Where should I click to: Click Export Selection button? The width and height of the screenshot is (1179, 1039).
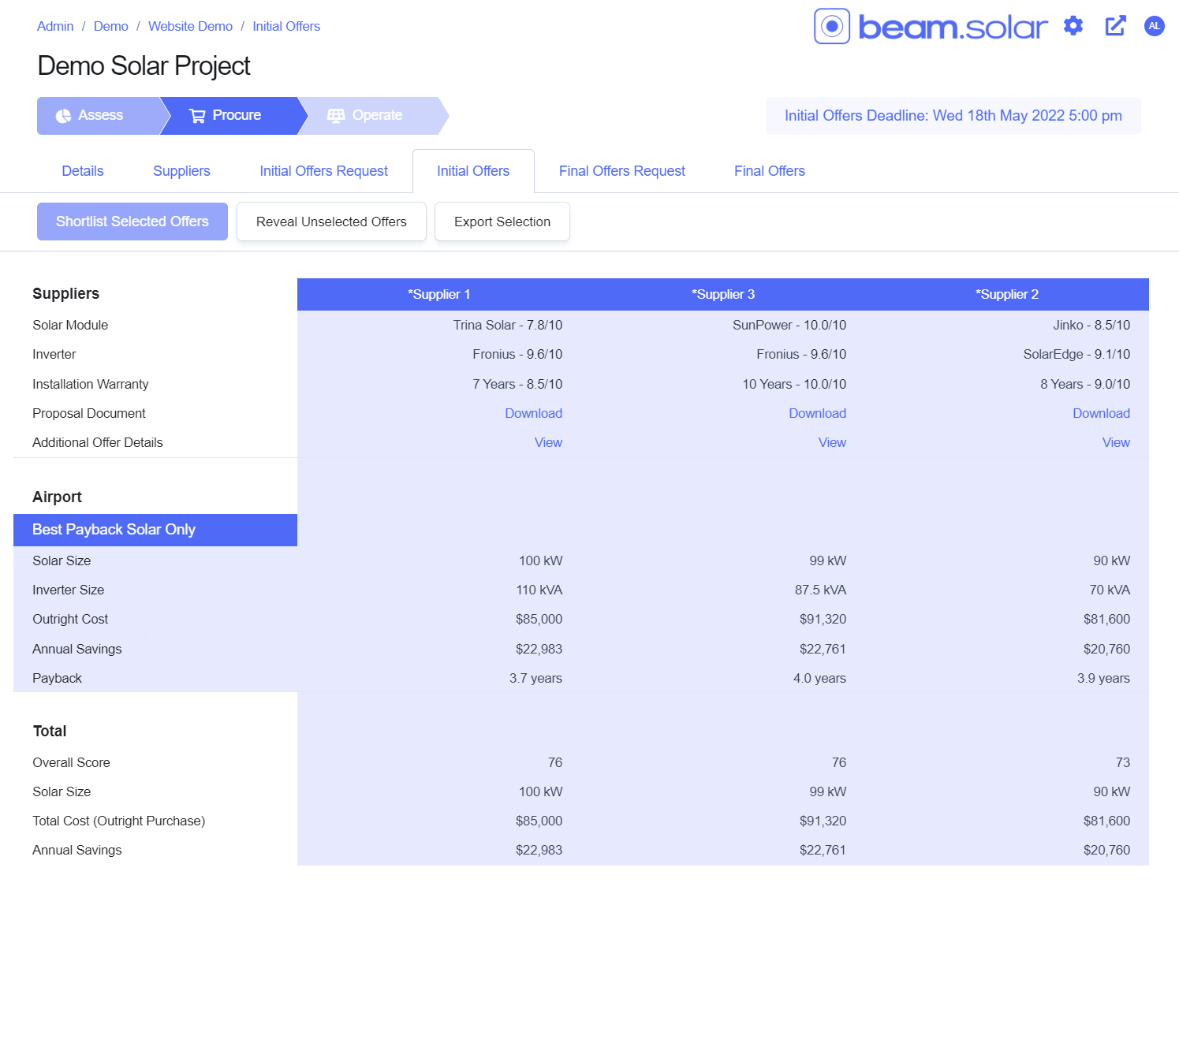click(x=502, y=222)
